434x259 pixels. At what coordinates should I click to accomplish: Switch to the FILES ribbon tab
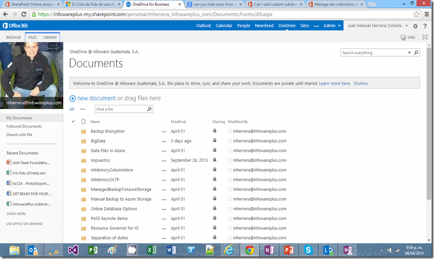(33, 37)
